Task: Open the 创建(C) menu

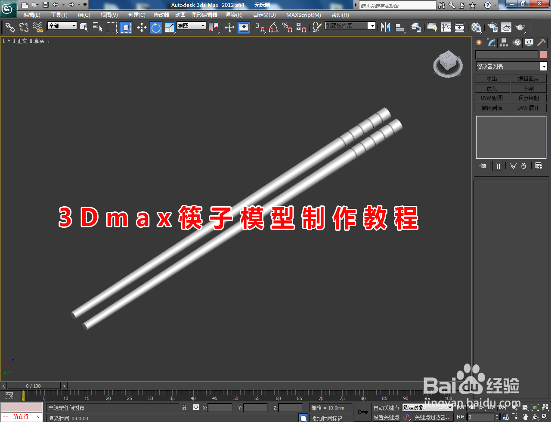Action: pyautogui.click(x=137, y=15)
